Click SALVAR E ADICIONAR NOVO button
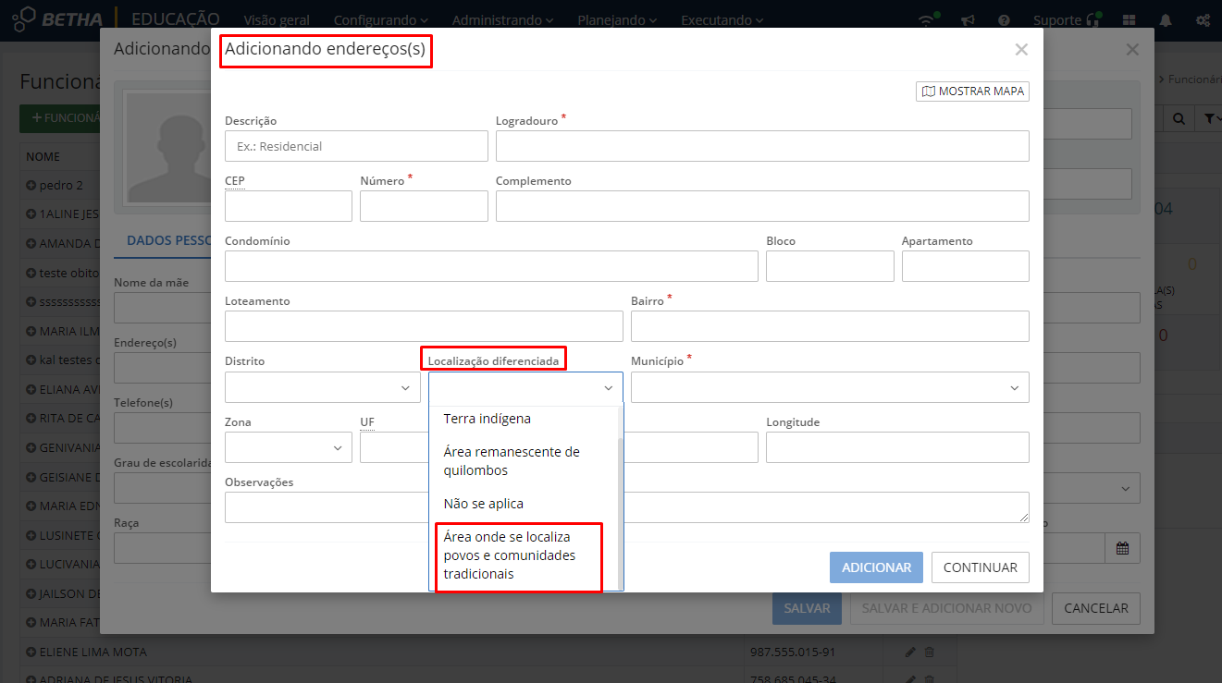1222x683 pixels. pyautogui.click(x=946, y=608)
